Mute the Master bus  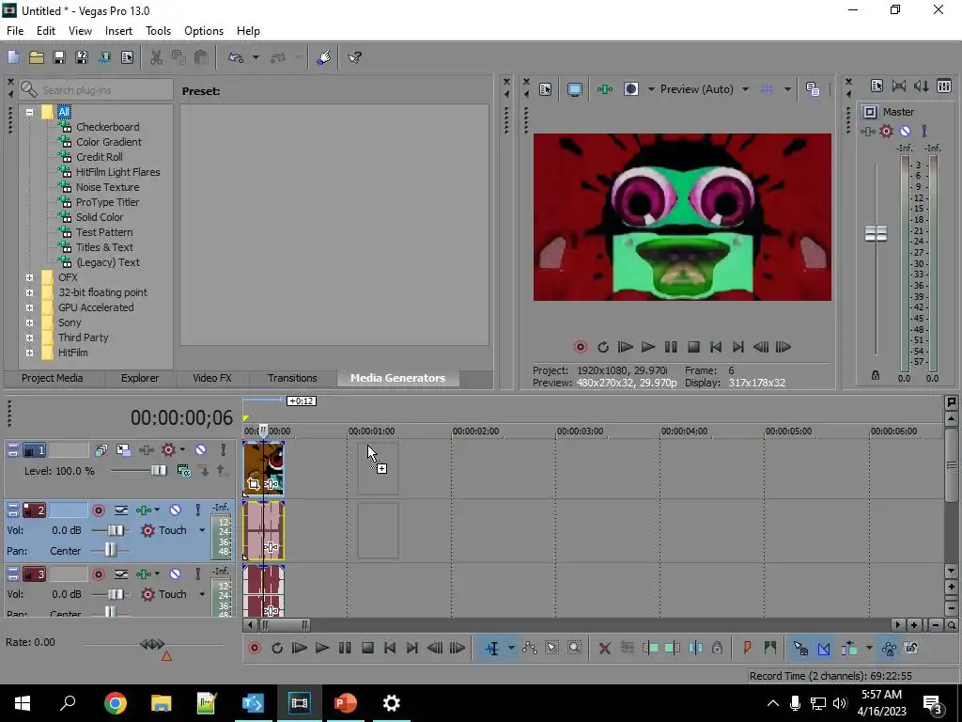click(905, 132)
